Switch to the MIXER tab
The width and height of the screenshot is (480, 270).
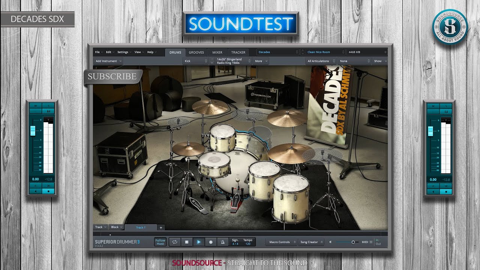pyautogui.click(x=217, y=52)
